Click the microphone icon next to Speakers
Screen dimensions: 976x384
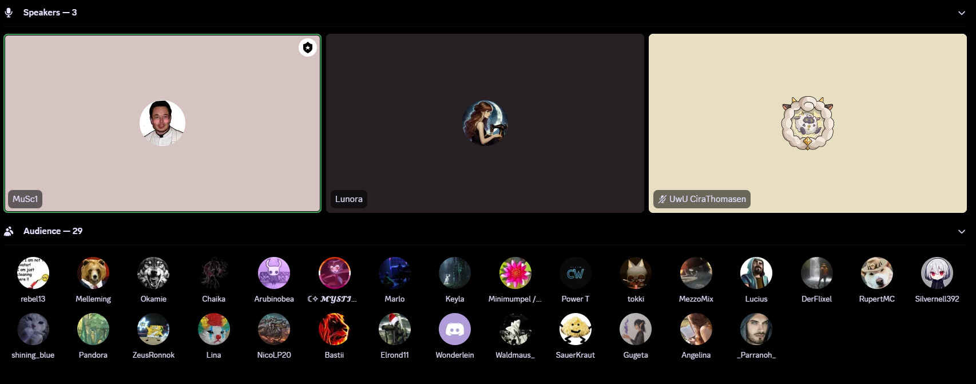[x=9, y=13]
